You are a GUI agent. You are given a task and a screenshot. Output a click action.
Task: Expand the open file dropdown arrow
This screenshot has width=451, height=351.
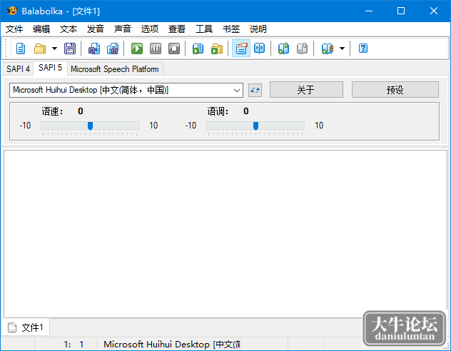tap(54, 49)
